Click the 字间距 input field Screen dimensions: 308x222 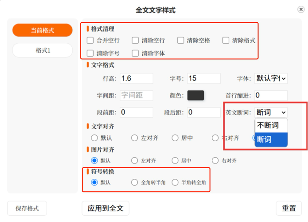pos(136,96)
